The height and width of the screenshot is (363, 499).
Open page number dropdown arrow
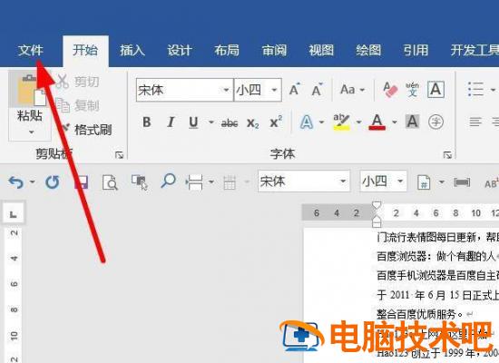[442, 181]
